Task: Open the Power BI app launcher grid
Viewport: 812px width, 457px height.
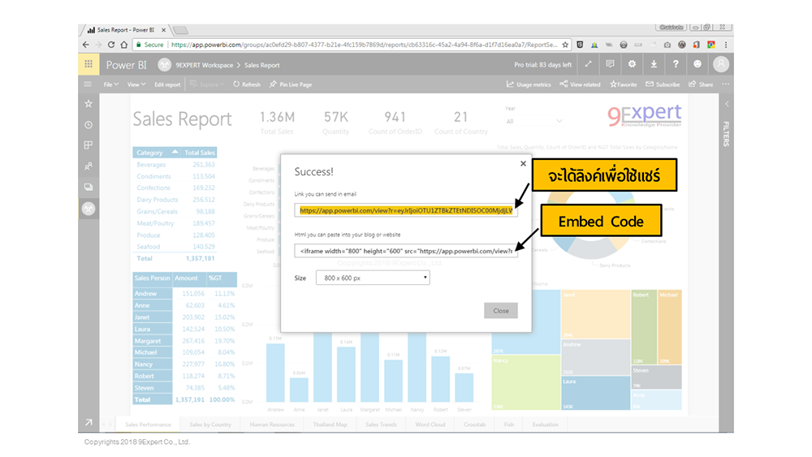Action: pos(88,65)
